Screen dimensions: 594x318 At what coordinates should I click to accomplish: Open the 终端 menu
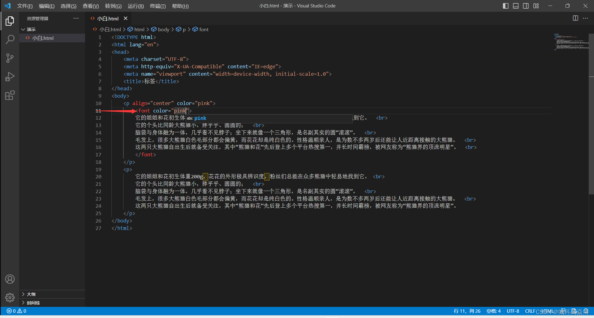pyautogui.click(x=158, y=6)
